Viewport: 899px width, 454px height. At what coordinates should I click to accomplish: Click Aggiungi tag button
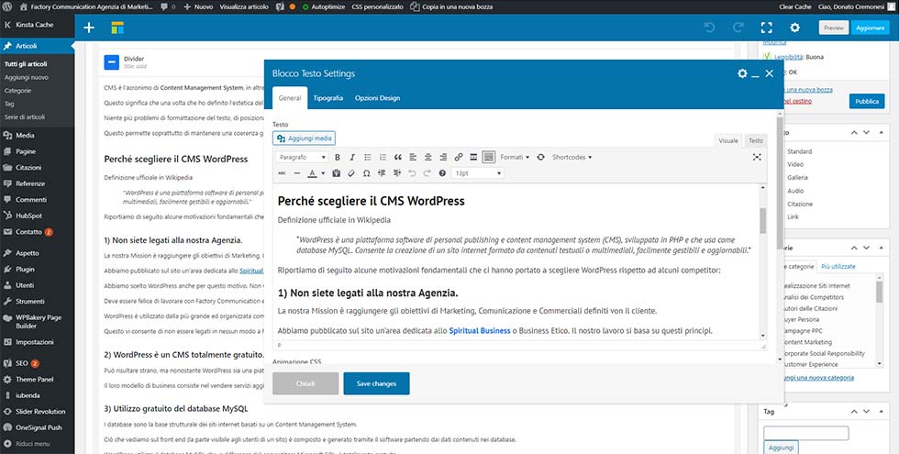pyautogui.click(x=781, y=448)
